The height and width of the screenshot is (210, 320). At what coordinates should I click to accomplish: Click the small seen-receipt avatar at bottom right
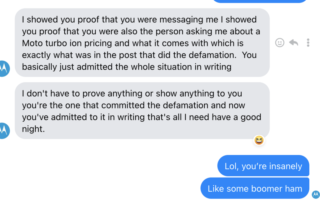coord(316,195)
